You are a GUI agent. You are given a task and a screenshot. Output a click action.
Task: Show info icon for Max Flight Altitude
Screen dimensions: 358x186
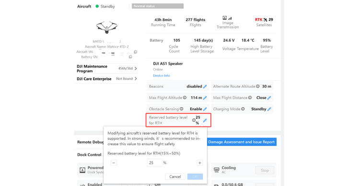tap(185, 98)
